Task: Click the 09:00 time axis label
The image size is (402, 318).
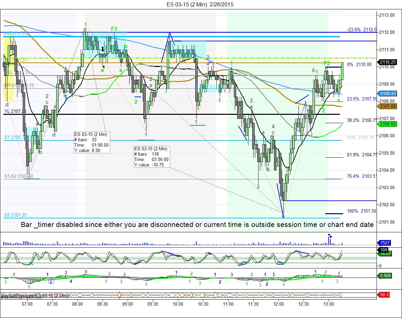Action: (x=128, y=304)
